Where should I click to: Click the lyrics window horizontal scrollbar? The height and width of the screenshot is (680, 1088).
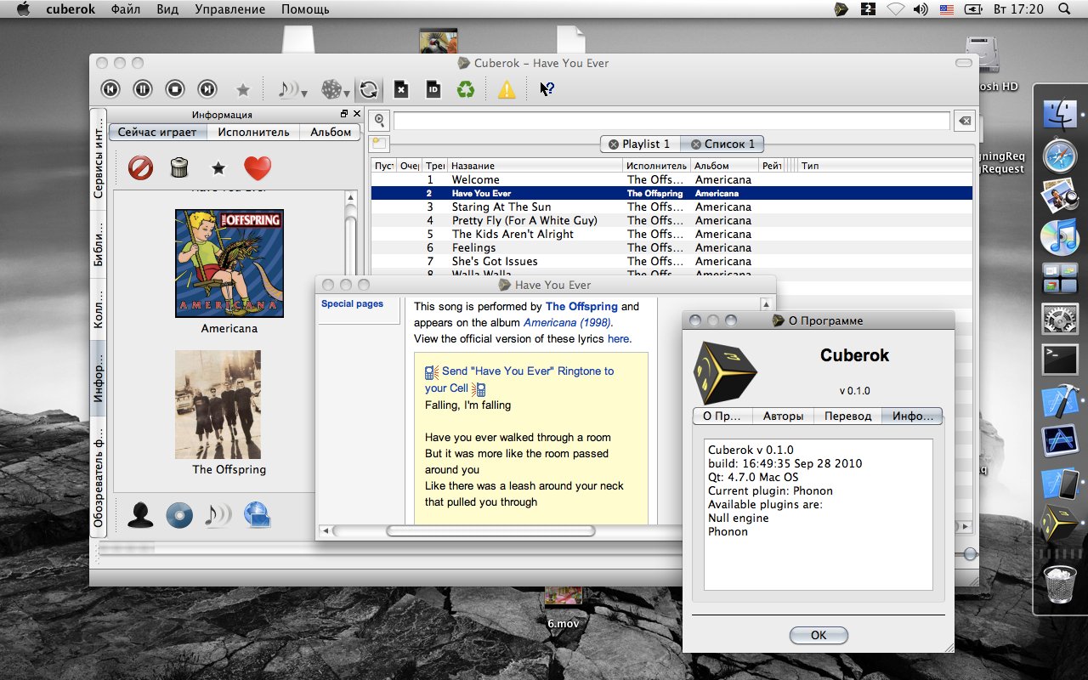[x=490, y=531]
